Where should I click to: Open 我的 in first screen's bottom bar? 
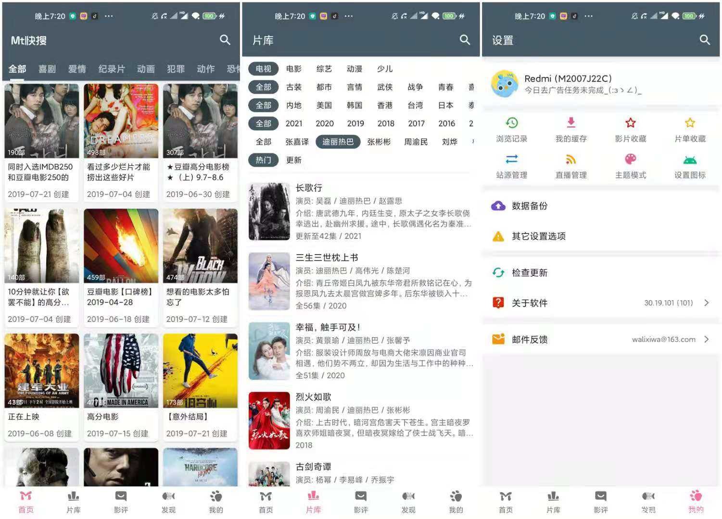click(216, 502)
